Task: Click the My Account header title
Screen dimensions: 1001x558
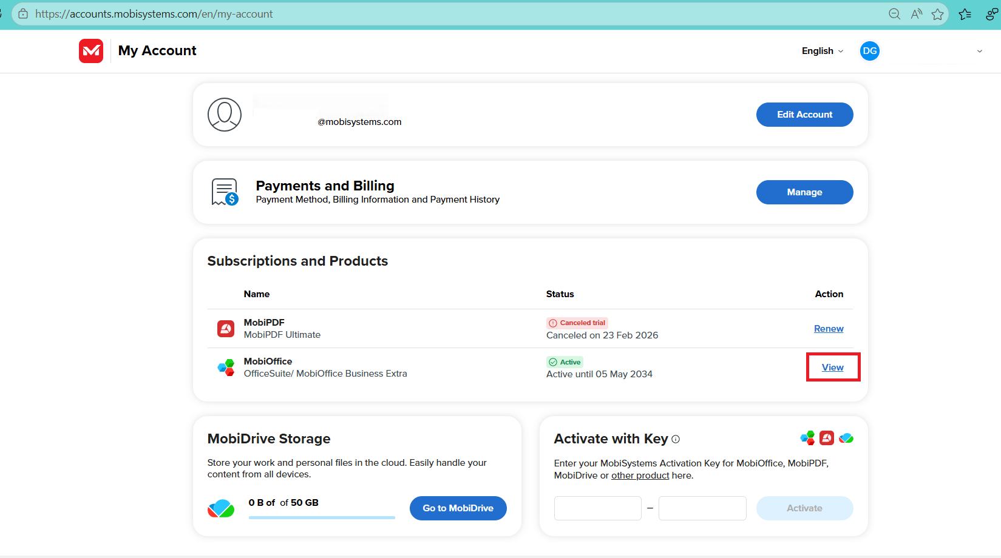Action: tap(157, 51)
